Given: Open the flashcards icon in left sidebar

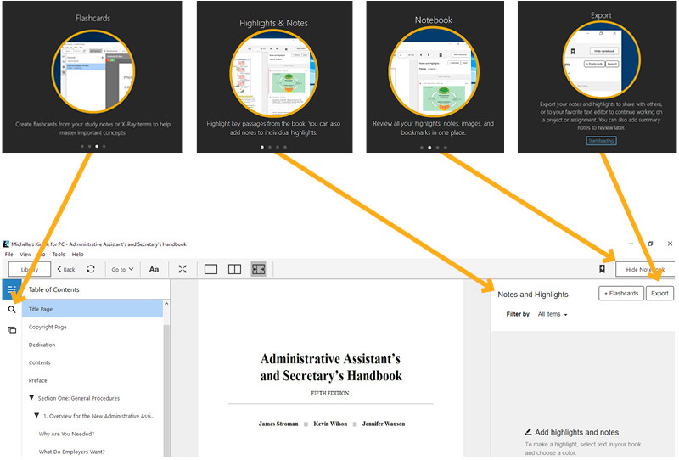Looking at the screenshot, I should [12, 329].
